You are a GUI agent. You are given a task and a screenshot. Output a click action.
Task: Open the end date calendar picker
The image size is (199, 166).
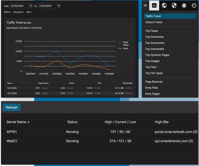[x=59, y=6]
